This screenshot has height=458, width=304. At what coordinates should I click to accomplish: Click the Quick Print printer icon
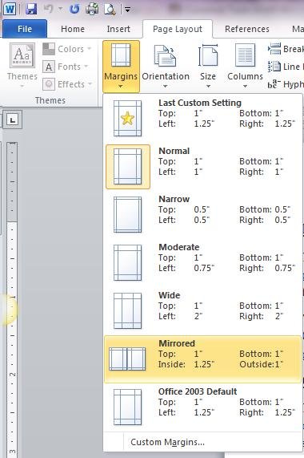92,9
